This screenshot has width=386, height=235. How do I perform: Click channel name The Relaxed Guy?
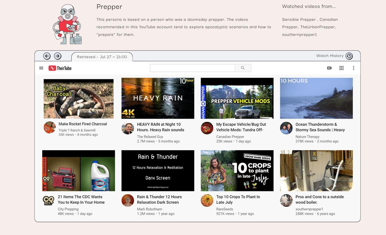[150, 137]
